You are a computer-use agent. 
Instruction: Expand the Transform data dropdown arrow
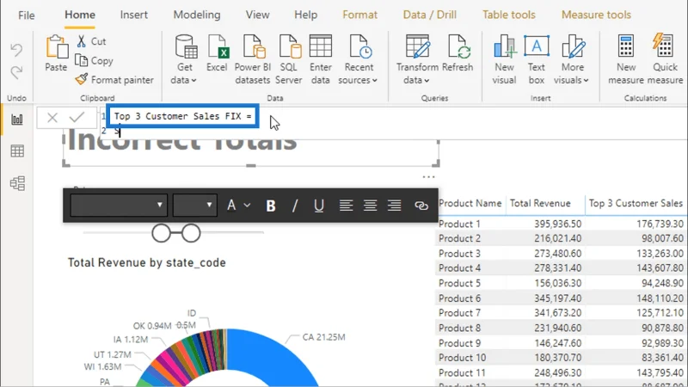tap(427, 80)
